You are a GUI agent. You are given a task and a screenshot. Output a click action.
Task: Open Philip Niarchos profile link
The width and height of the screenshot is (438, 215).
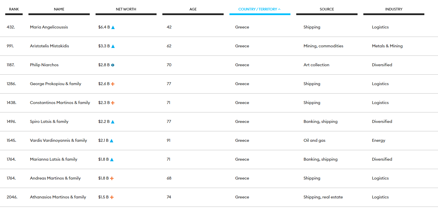(x=44, y=65)
